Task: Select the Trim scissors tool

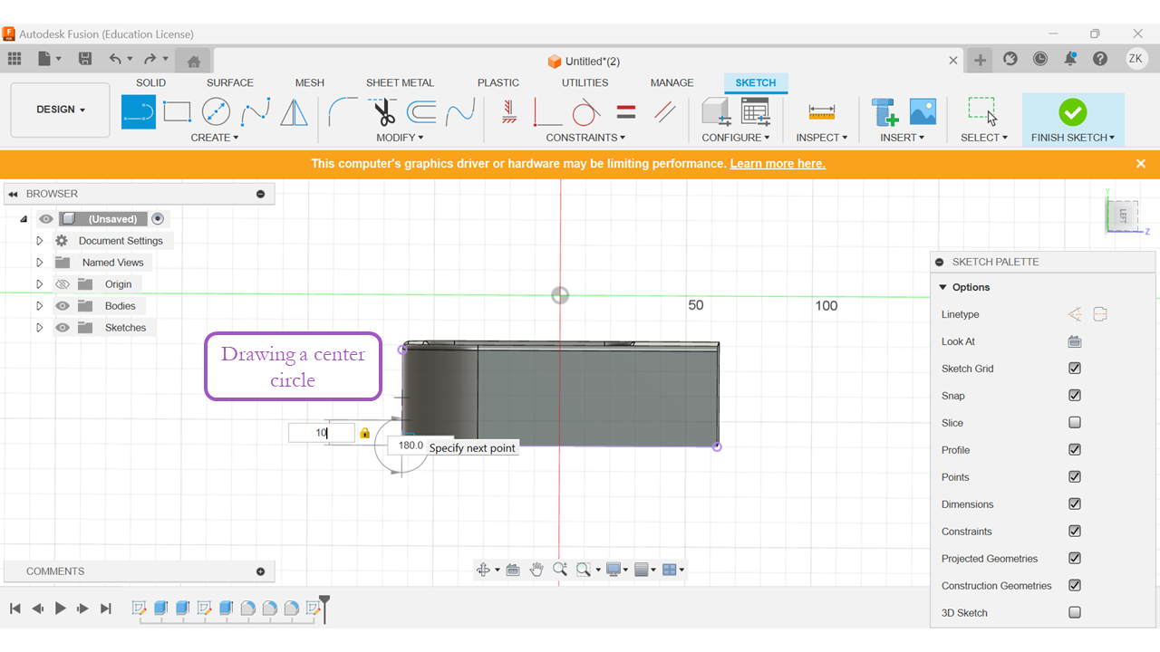Action: 385,112
